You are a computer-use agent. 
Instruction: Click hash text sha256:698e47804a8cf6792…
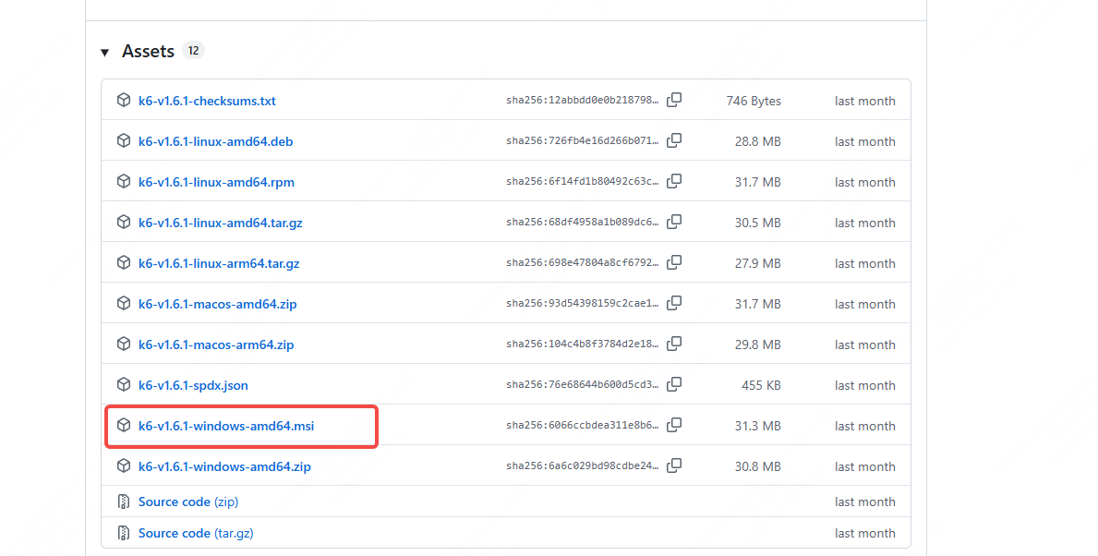point(583,262)
